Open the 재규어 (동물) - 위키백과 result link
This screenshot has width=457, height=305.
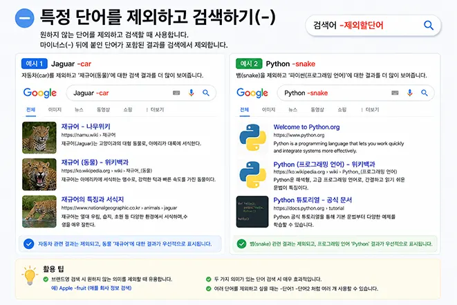tap(95, 163)
